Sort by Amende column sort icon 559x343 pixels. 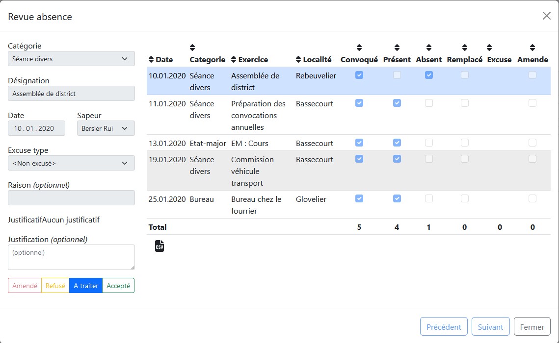(x=532, y=48)
